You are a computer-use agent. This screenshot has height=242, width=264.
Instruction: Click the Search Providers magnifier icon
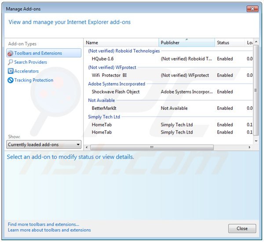coord(10,62)
